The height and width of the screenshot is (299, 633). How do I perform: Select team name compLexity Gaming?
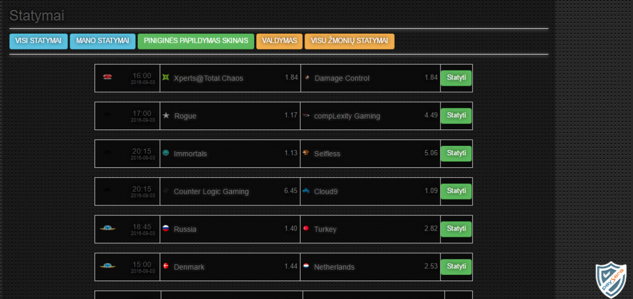pos(347,116)
